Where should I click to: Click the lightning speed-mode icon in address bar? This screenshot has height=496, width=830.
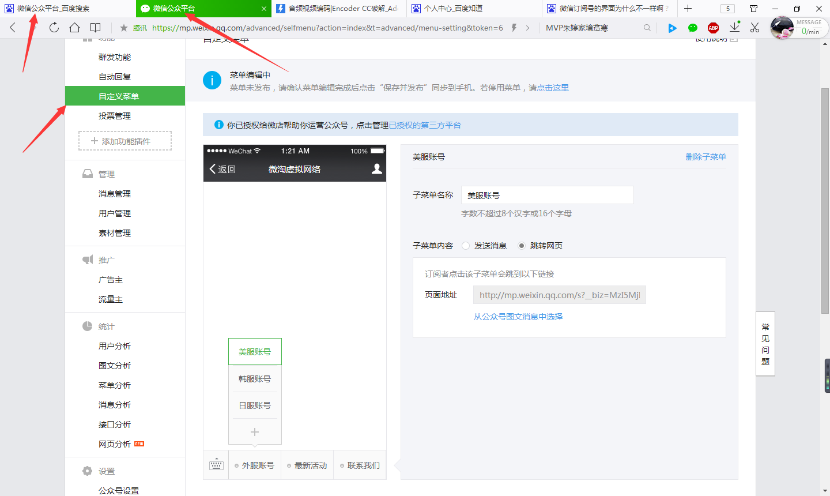[x=514, y=28]
